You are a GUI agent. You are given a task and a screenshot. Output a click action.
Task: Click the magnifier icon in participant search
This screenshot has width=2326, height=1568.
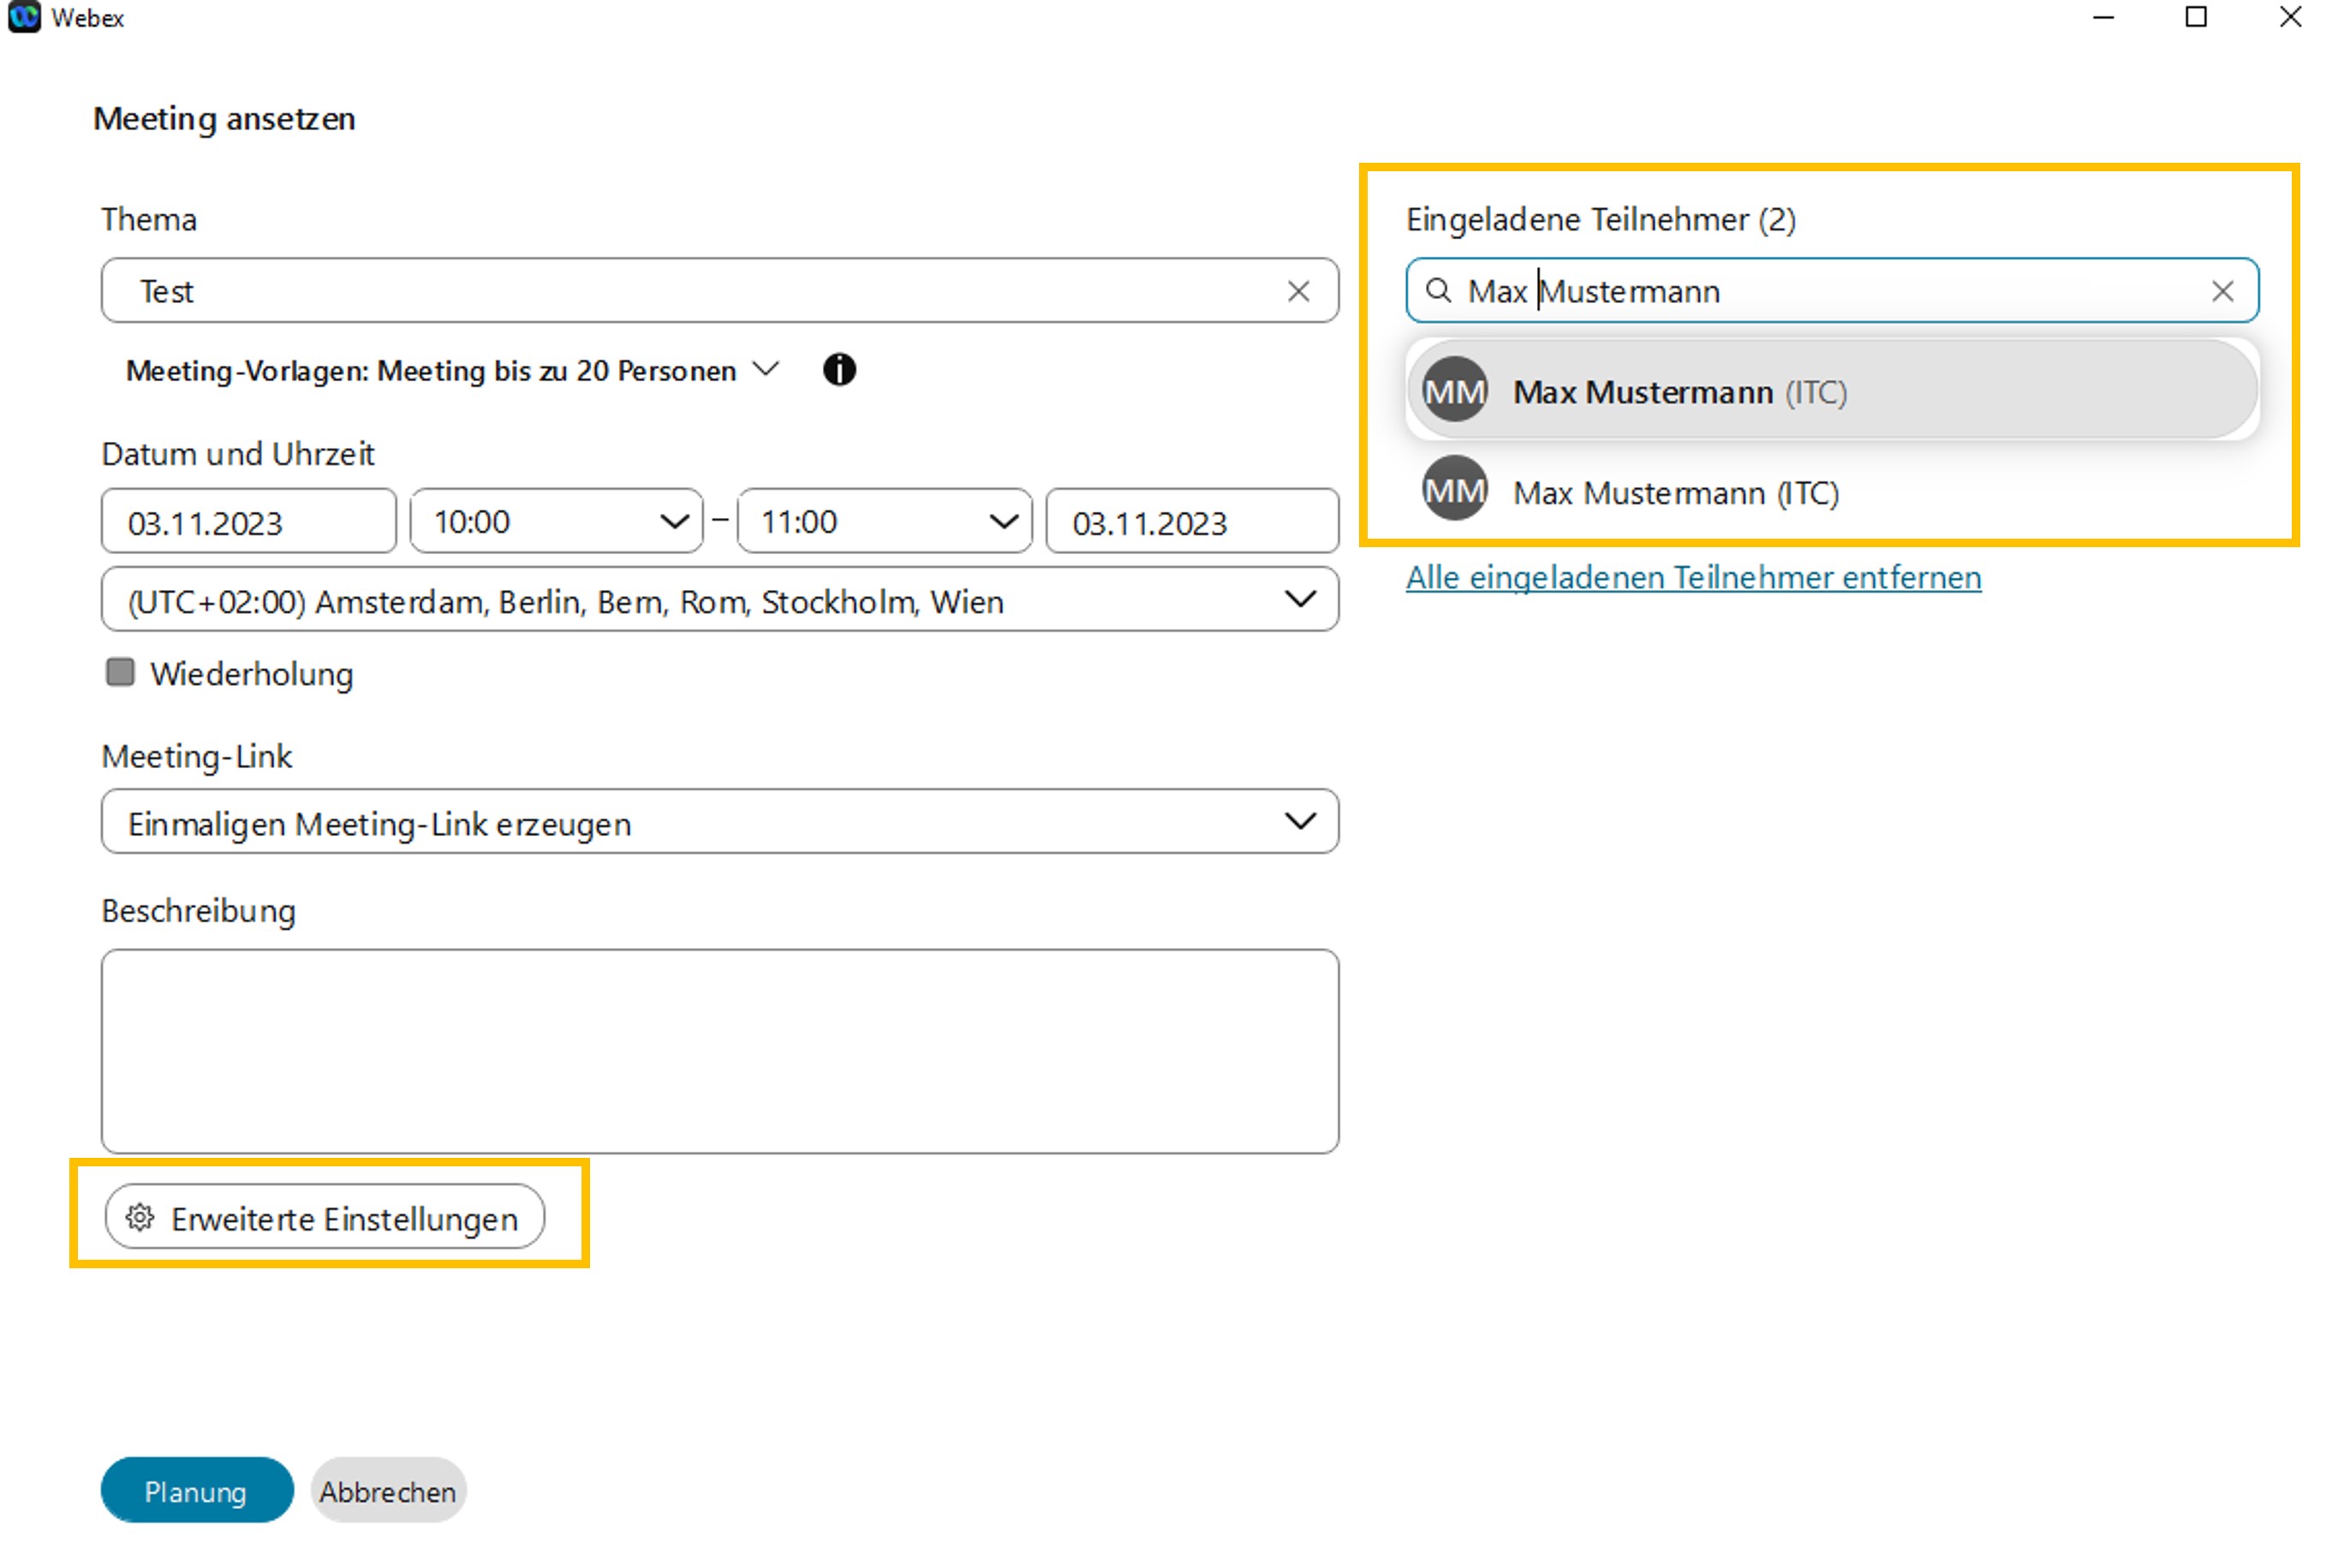(1437, 291)
